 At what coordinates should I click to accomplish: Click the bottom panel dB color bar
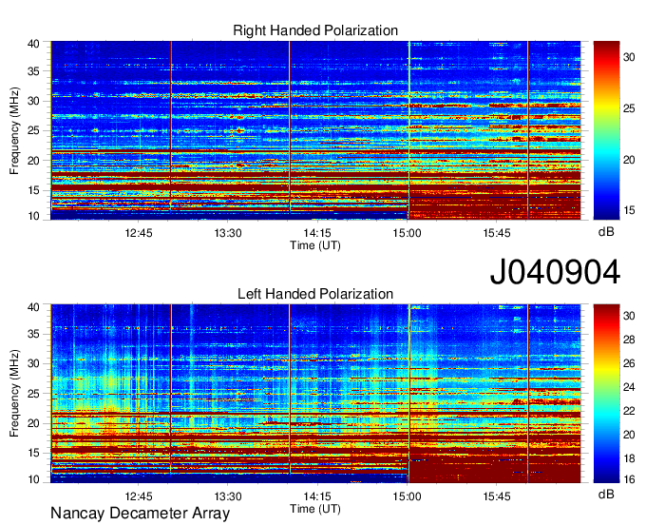click(x=606, y=394)
